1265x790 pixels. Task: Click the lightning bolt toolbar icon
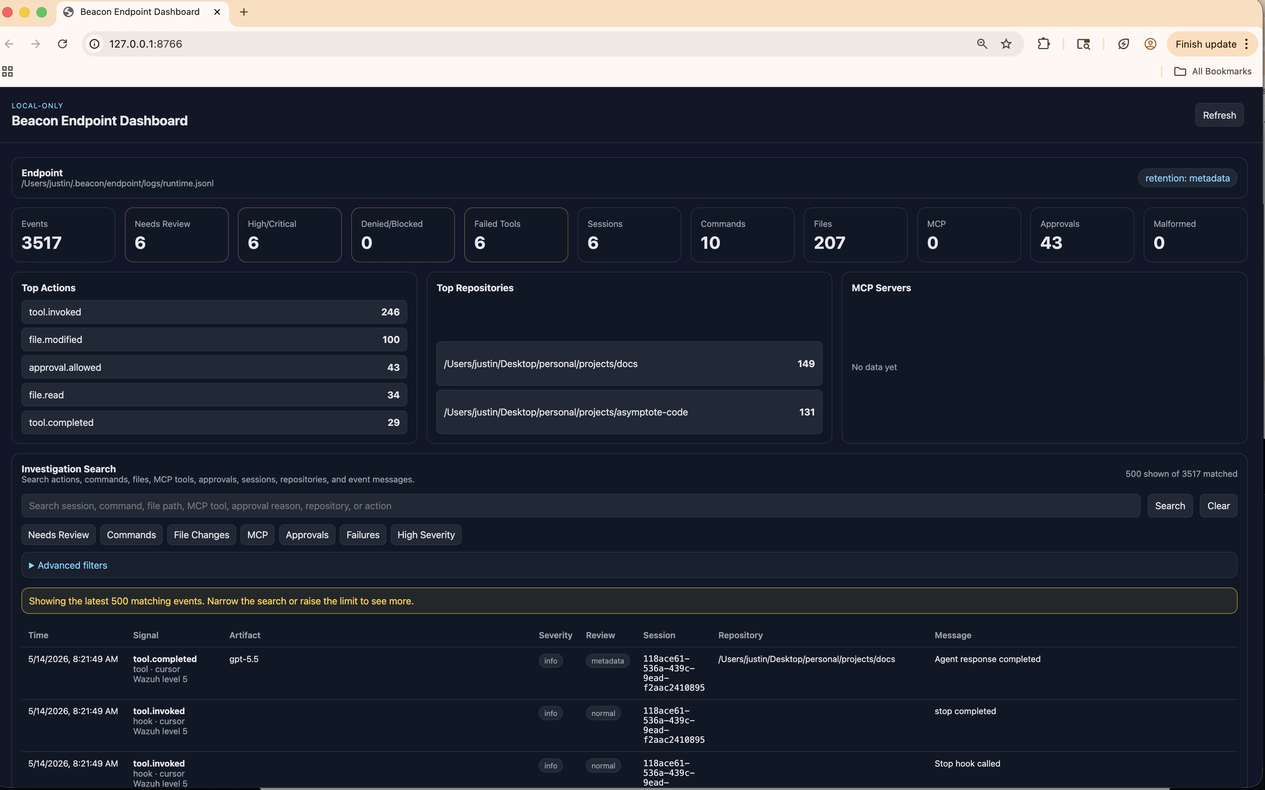[1123, 44]
